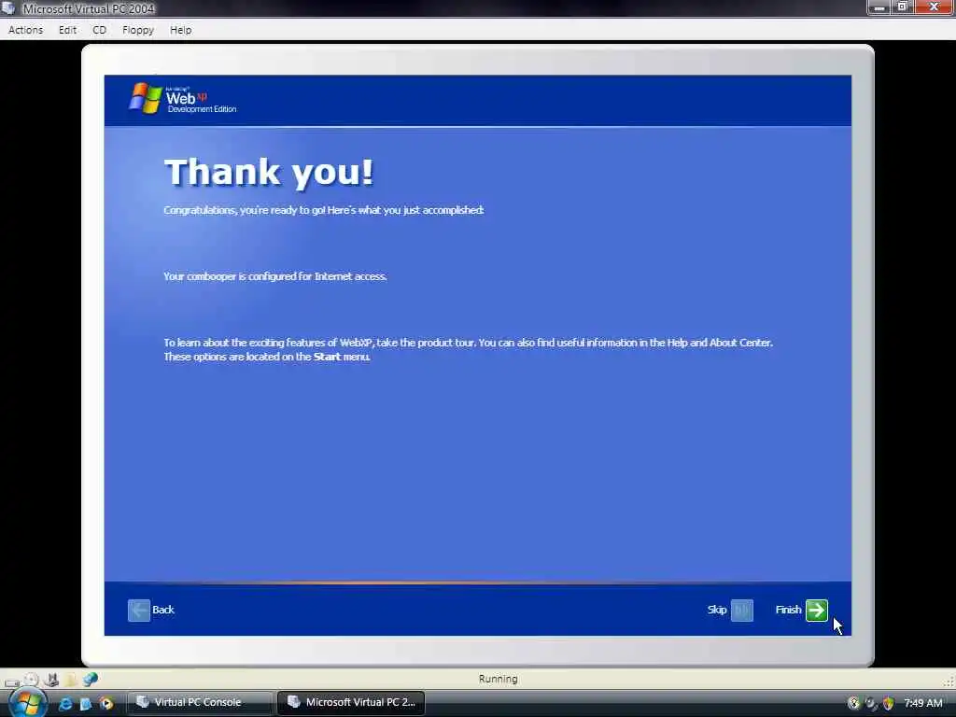Select Microsoft Virtual PC 2... taskbar button
Image resolution: width=956 pixels, height=717 pixels.
tap(351, 702)
